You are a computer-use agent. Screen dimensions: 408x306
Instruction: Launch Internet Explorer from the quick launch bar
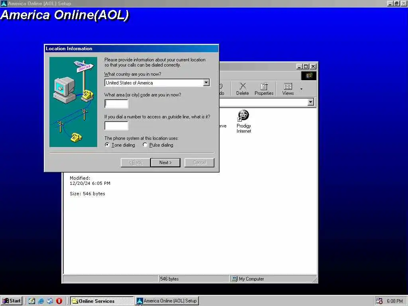click(41, 301)
